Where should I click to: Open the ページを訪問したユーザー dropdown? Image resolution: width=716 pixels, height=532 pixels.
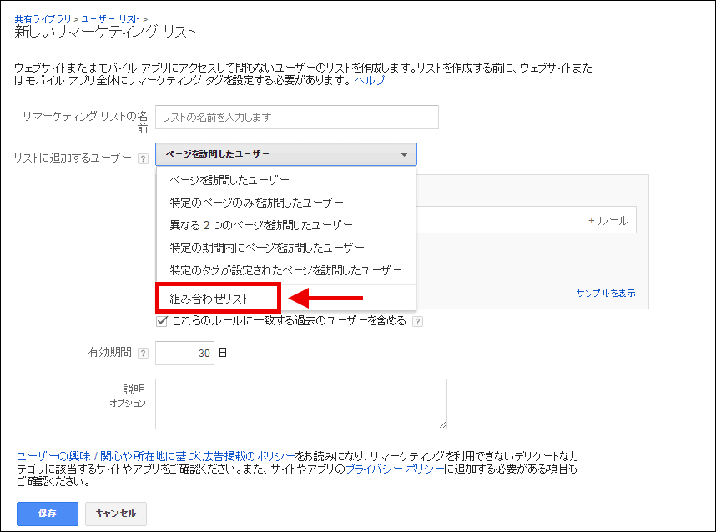point(285,154)
